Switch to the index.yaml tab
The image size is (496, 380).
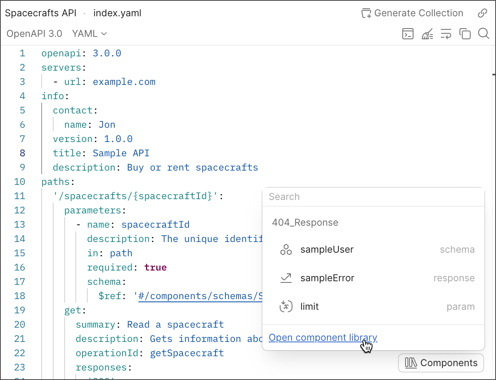[117, 13]
